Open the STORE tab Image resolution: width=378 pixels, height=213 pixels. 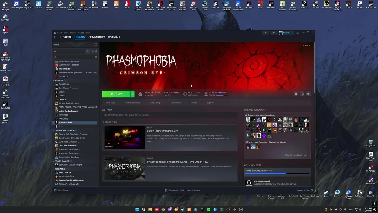click(x=67, y=37)
